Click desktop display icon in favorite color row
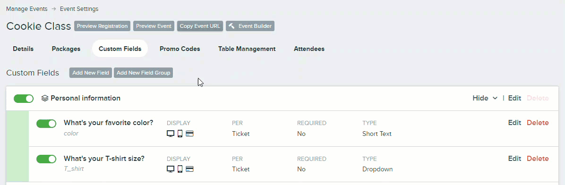565x185 pixels. 171,134
